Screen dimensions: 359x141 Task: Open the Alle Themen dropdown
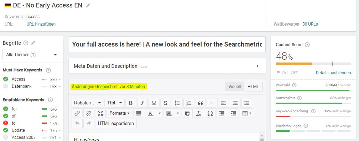click(31, 55)
